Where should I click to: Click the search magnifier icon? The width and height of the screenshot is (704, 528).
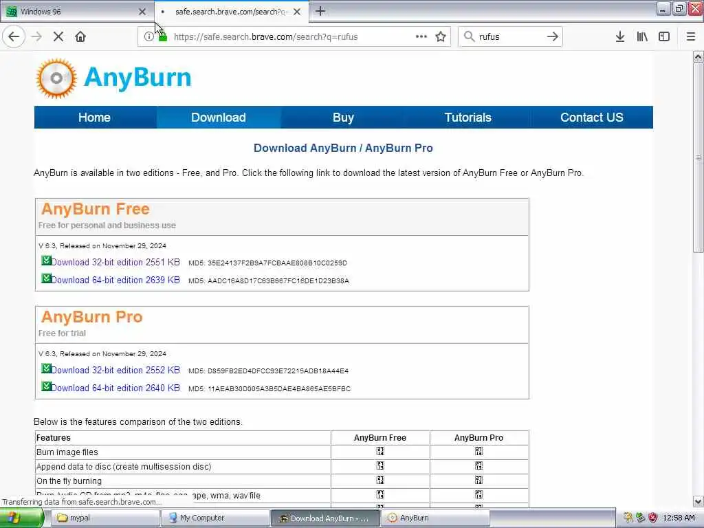469,36
